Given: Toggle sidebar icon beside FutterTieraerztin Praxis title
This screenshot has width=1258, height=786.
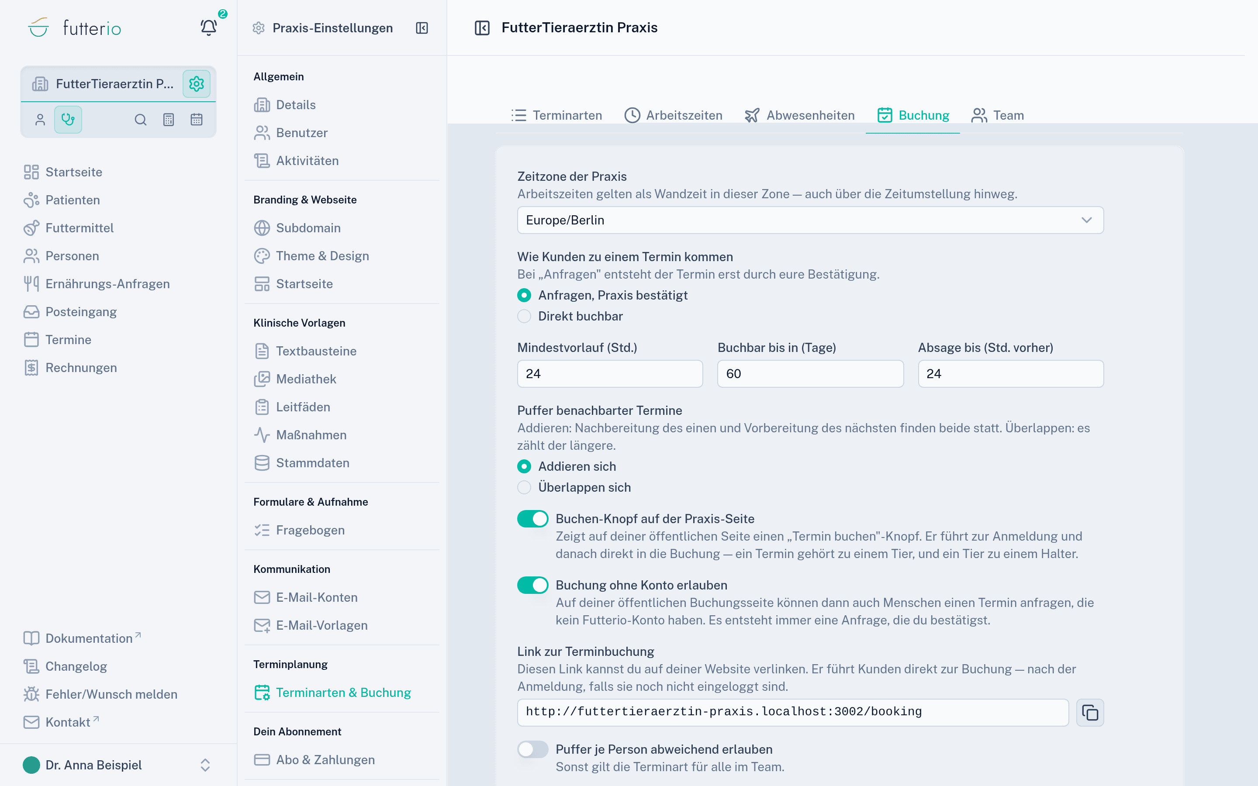Looking at the screenshot, I should click(x=482, y=28).
